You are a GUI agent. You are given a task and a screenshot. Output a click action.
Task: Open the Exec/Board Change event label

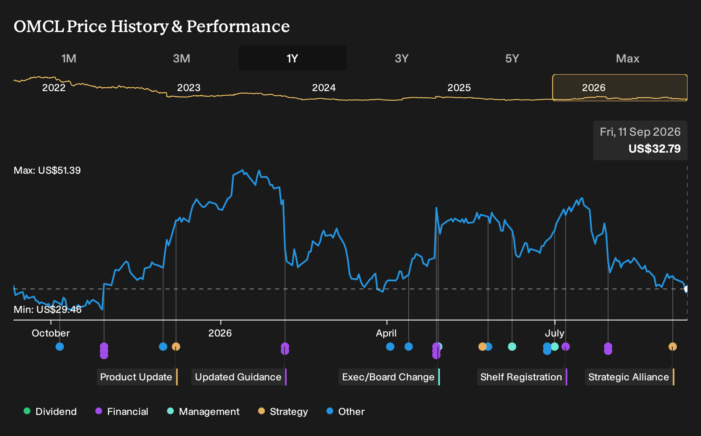pos(389,377)
